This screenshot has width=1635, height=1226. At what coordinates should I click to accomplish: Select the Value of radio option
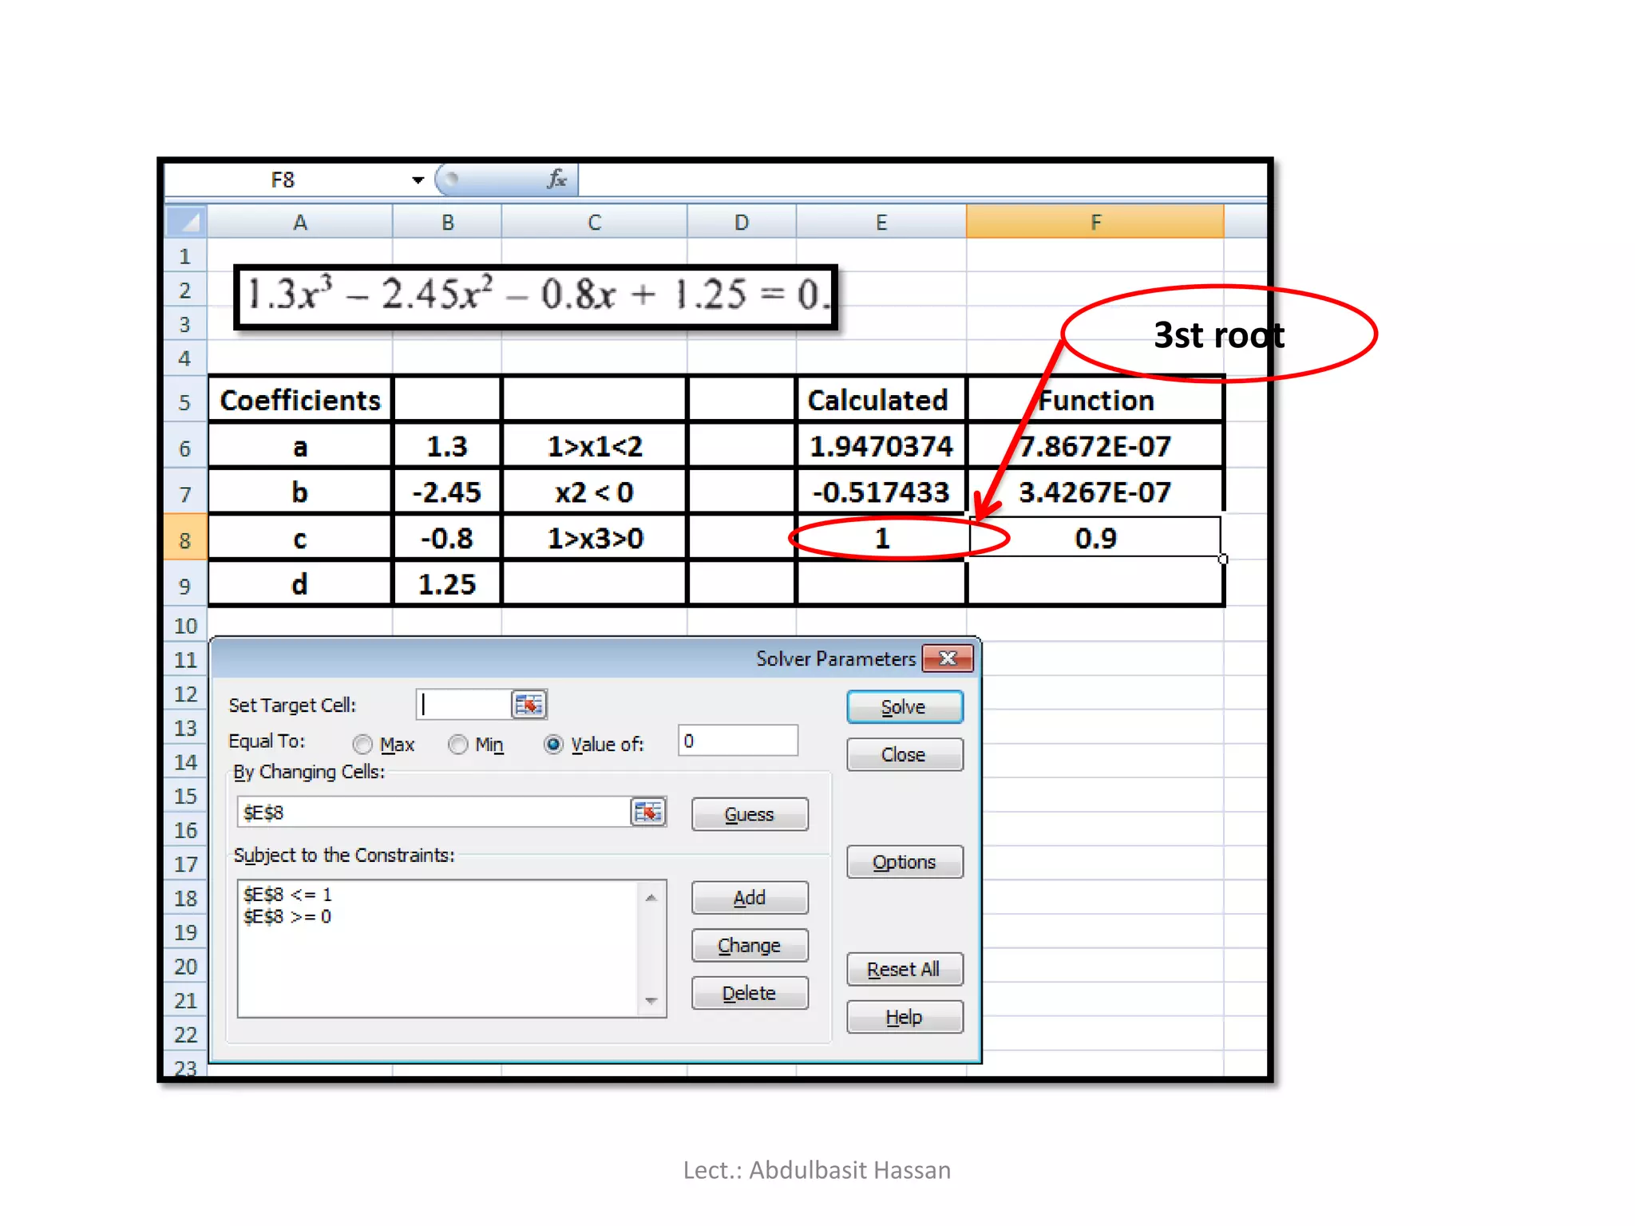click(x=553, y=745)
